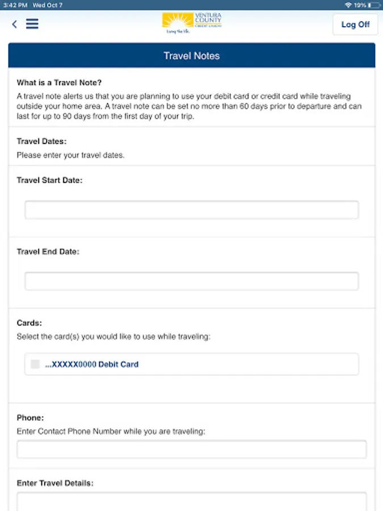
Task: Tap the Travel Dates section label
Action: point(42,141)
